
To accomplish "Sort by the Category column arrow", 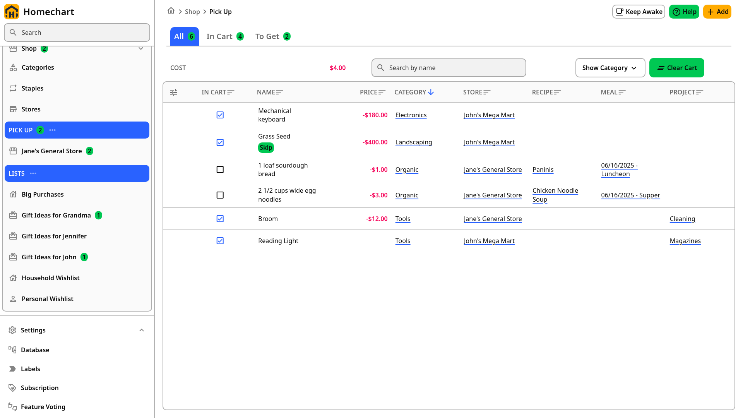I will tap(431, 92).
